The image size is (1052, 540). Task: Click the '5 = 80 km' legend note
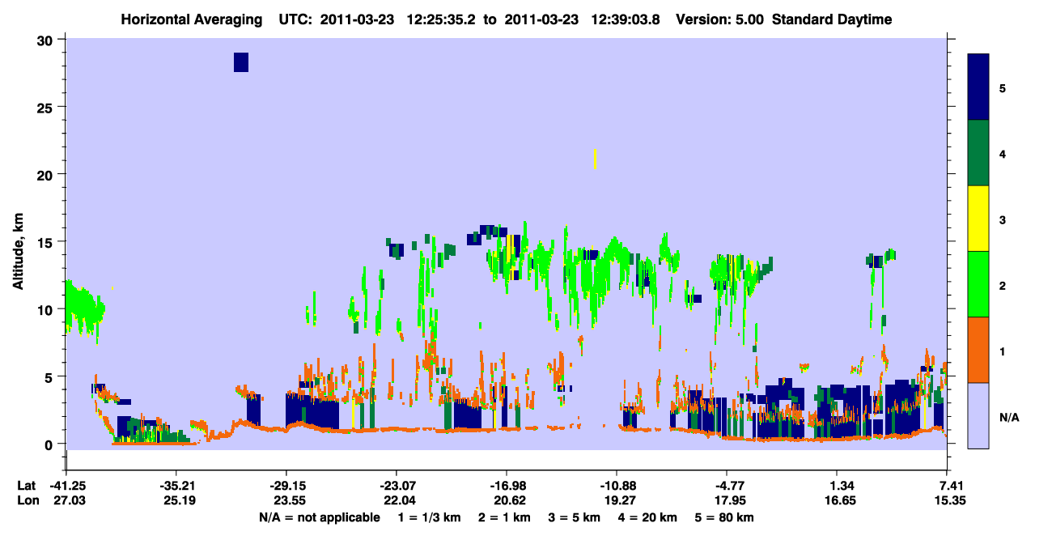click(x=725, y=517)
